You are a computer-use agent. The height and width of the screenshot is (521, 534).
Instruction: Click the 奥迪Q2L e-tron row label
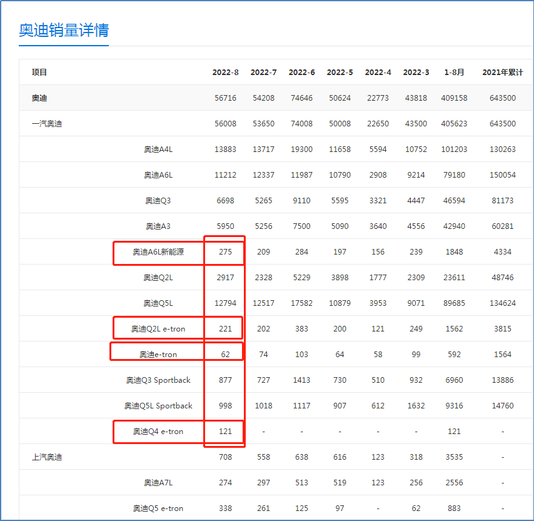158,329
